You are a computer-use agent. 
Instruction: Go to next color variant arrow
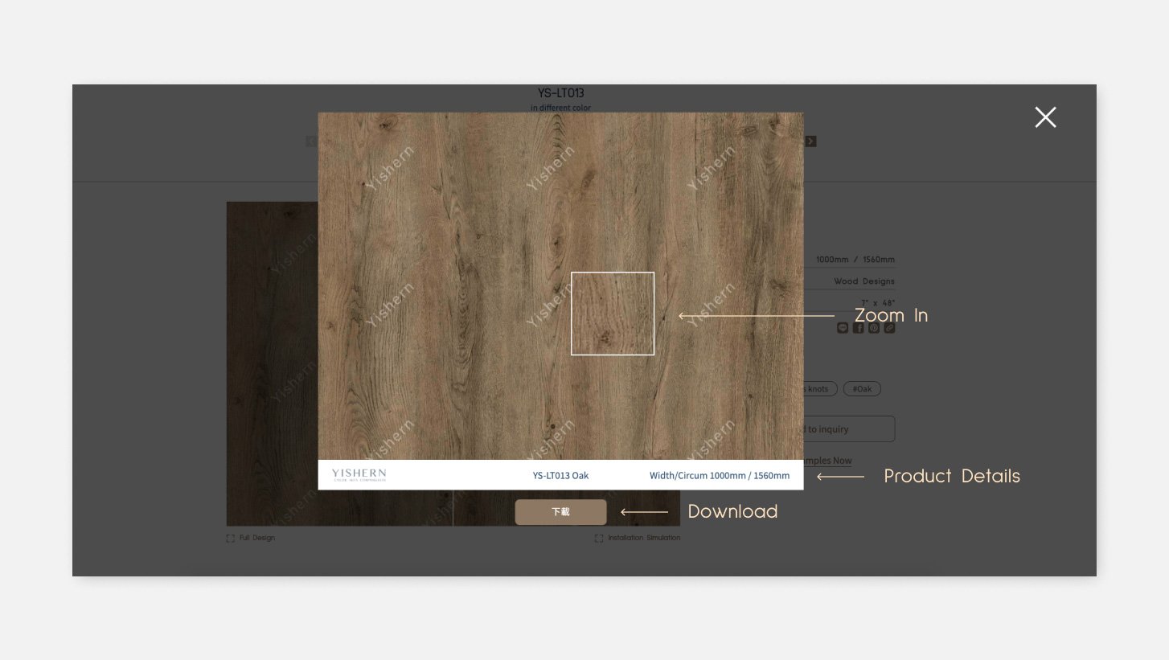(810, 141)
